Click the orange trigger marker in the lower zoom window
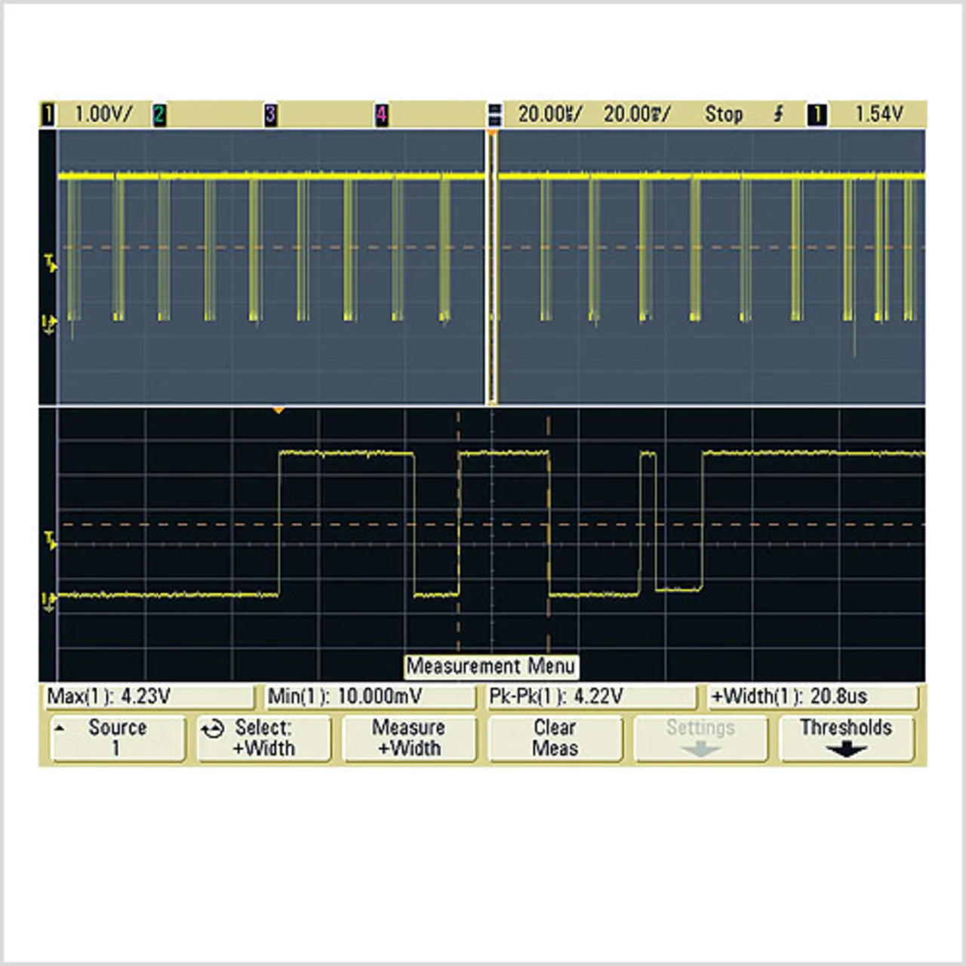The image size is (966, 966). pyautogui.click(x=278, y=410)
